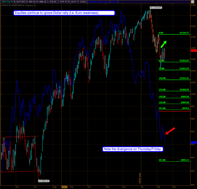Click the 261.8% Fibonacci level label
This screenshot has height=189, width=197.
[162, 160]
